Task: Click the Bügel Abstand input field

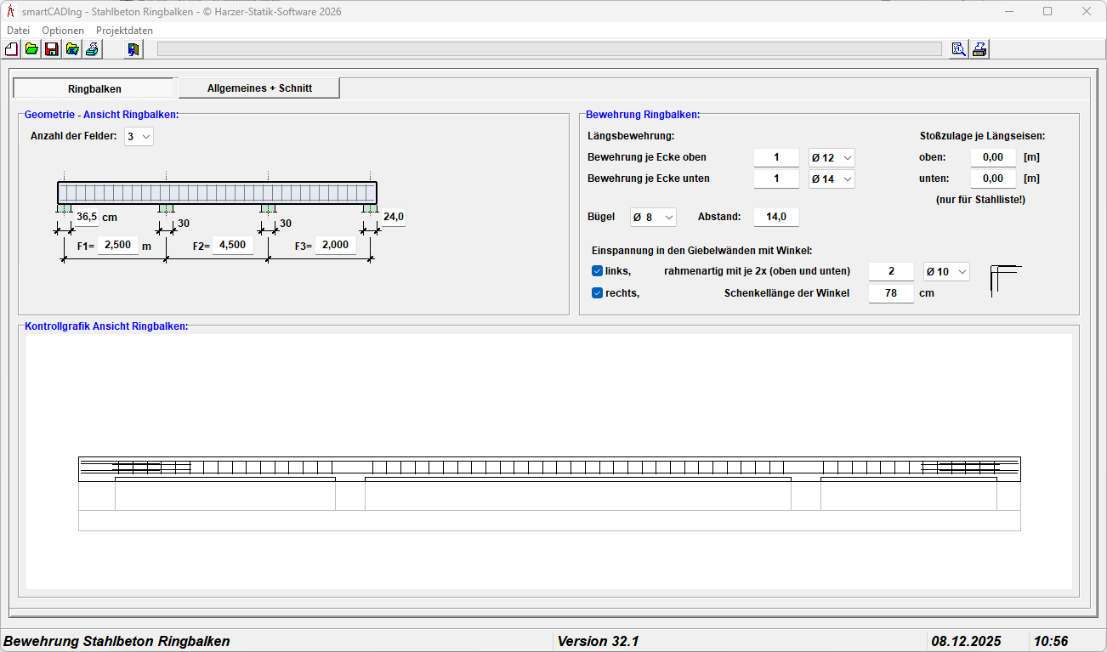Action: tap(776, 217)
